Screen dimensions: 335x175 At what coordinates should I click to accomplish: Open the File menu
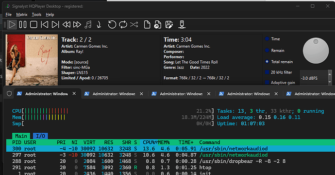9,15
